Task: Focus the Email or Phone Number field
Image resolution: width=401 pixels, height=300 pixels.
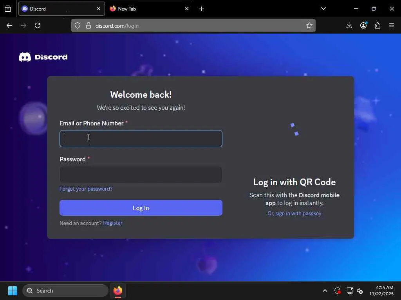Action: tap(141, 139)
